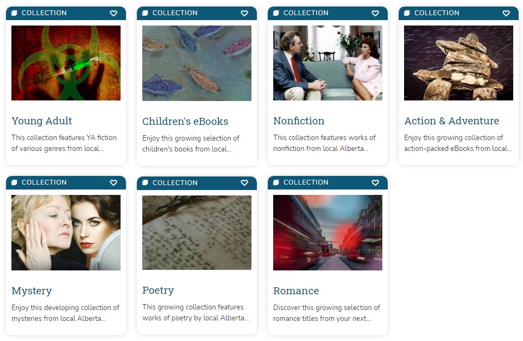The image size is (523, 341).
Task: Open the Young Adult collection title
Action: (42, 121)
